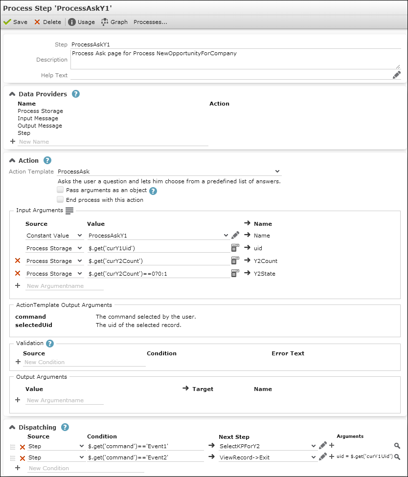The image size is (408, 477).
Task: Enable Pass arguments as an object
Action: (x=60, y=190)
